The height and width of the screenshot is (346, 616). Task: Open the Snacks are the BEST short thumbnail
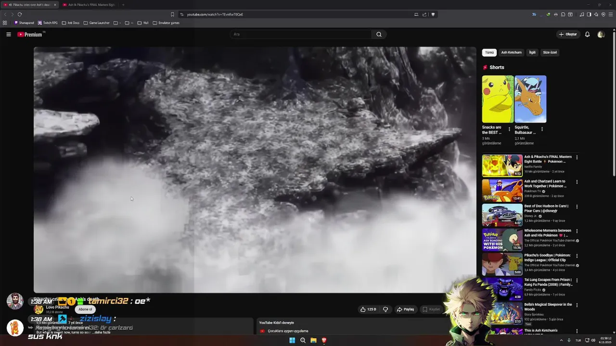click(498, 99)
